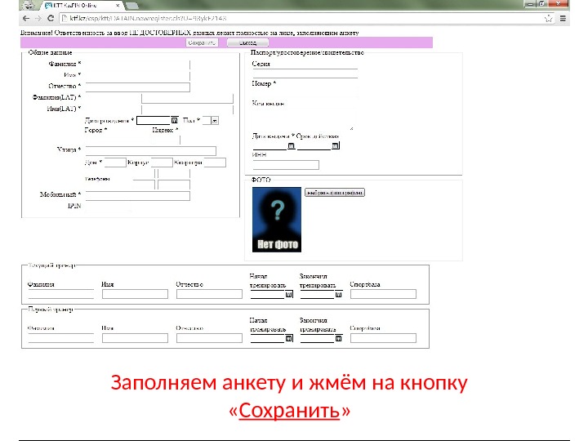Open current trainer start date calendar
588x441 pixels.
coord(289,294)
